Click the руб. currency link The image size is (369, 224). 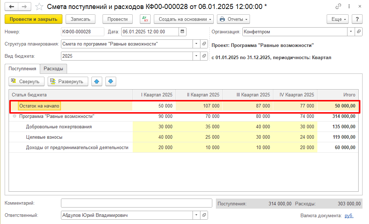tap(349, 215)
